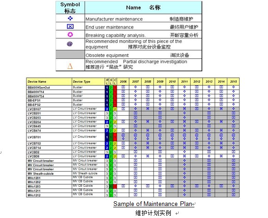The height and width of the screenshot is (218, 268).
Task: Click the 2015 year column header
Action: [x=233, y=81]
